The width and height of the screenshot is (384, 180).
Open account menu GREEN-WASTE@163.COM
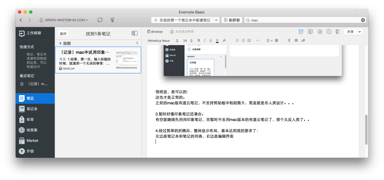coord(64,20)
